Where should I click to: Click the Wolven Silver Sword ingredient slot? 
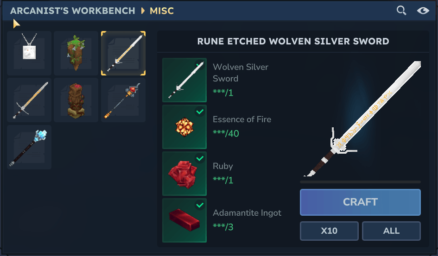click(x=184, y=80)
